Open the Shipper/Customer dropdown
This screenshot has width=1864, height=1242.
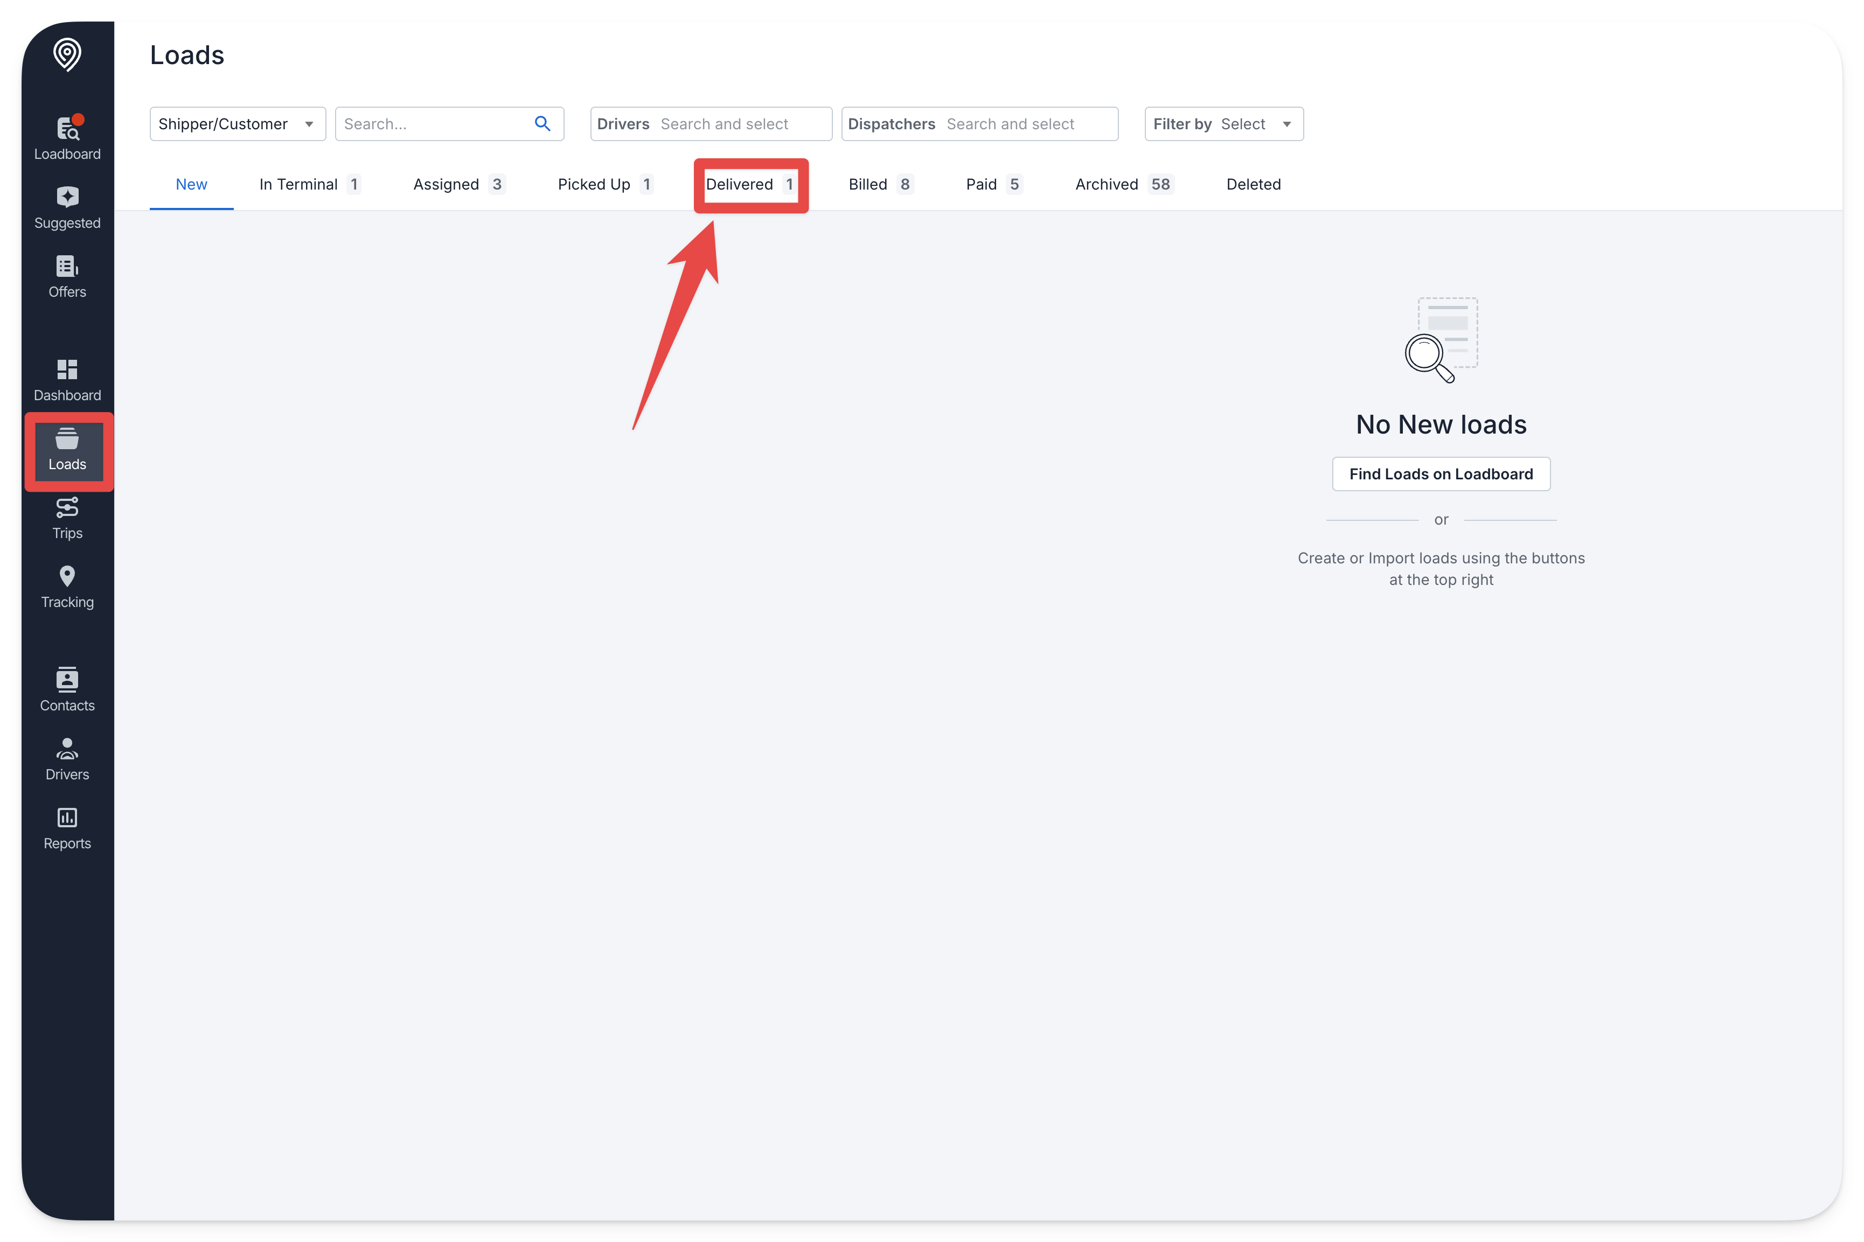(x=238, y=123)
